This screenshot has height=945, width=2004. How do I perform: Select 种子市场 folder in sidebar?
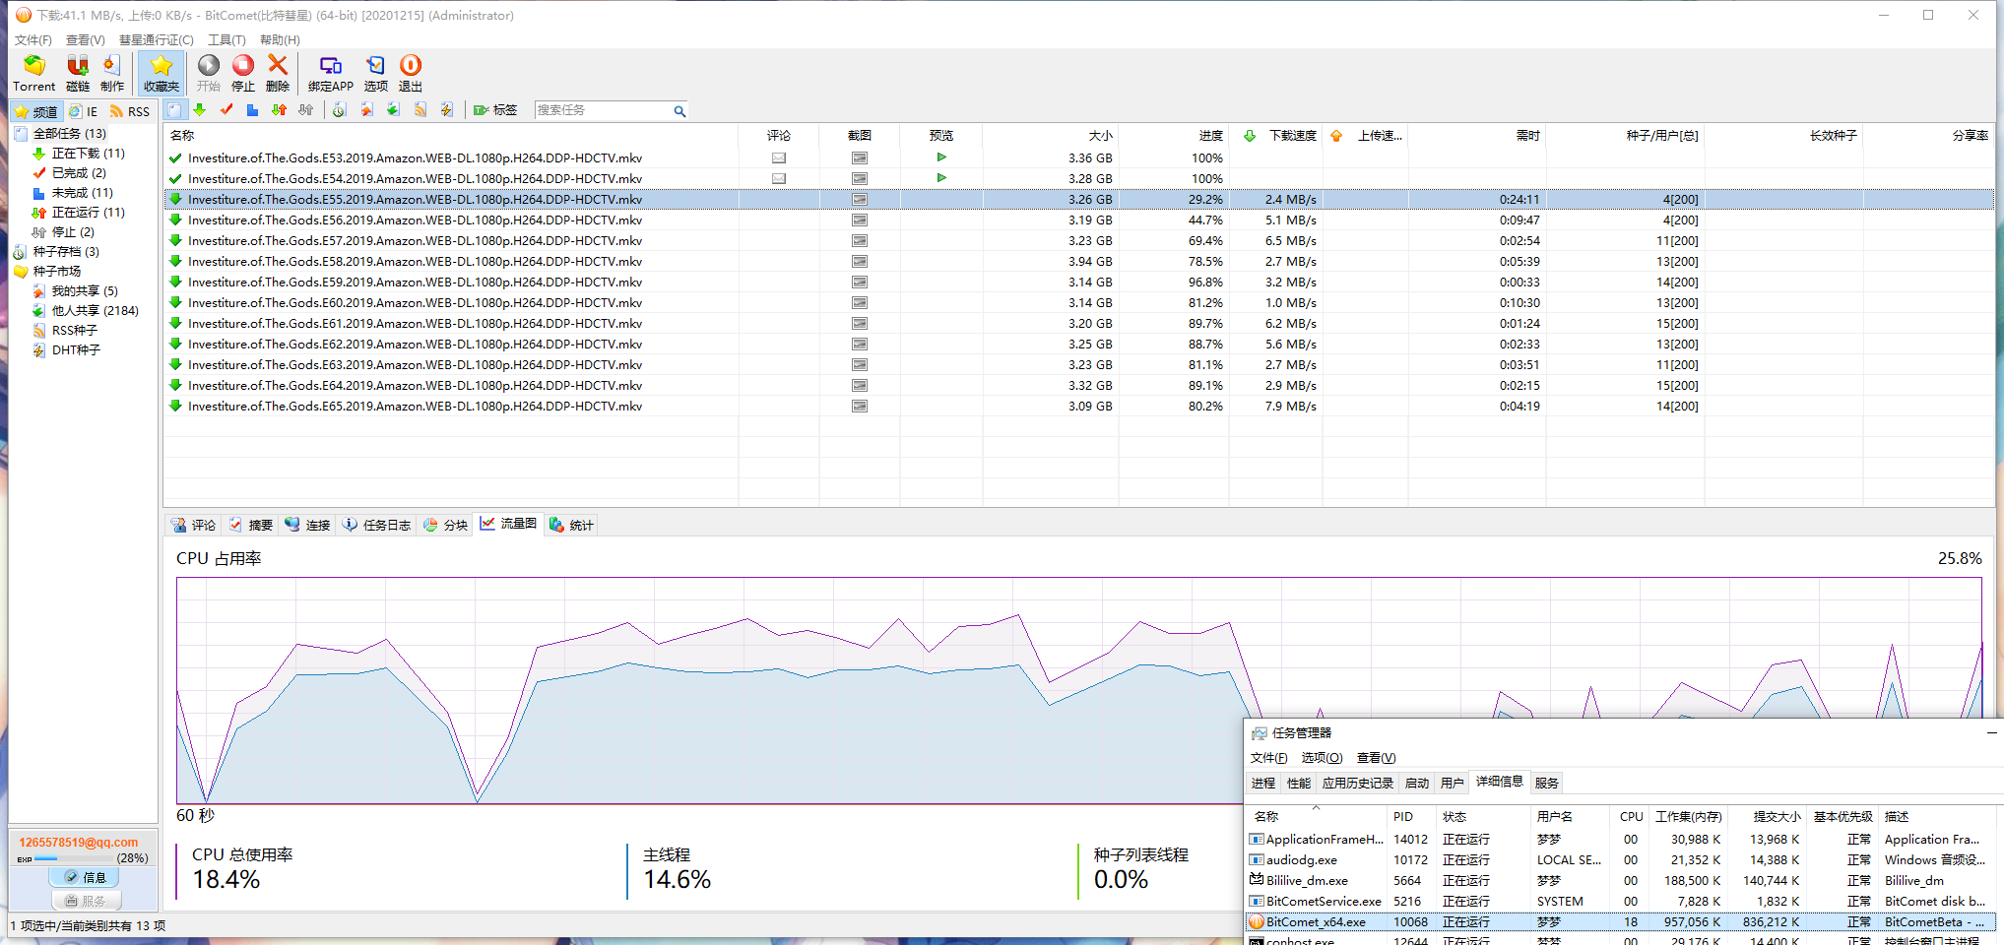(x=57, y=271)
